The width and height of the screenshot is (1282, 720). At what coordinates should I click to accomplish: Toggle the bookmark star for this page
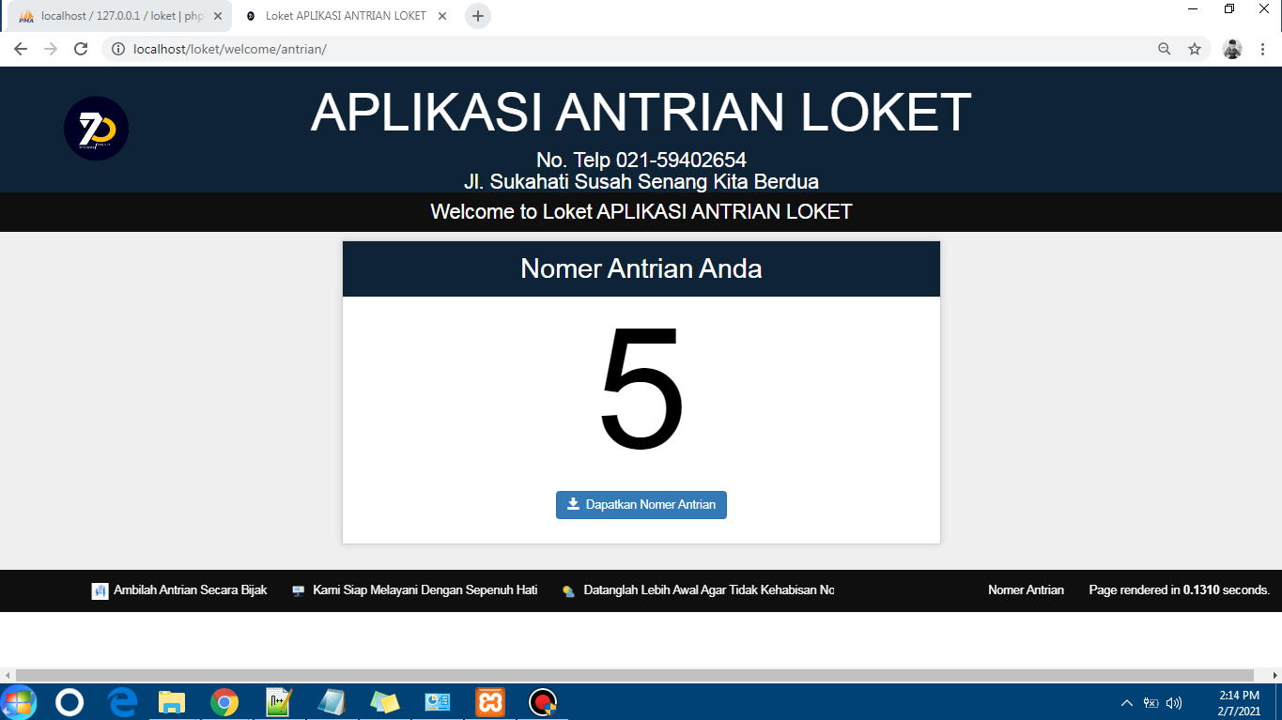tap(1195, 48)
